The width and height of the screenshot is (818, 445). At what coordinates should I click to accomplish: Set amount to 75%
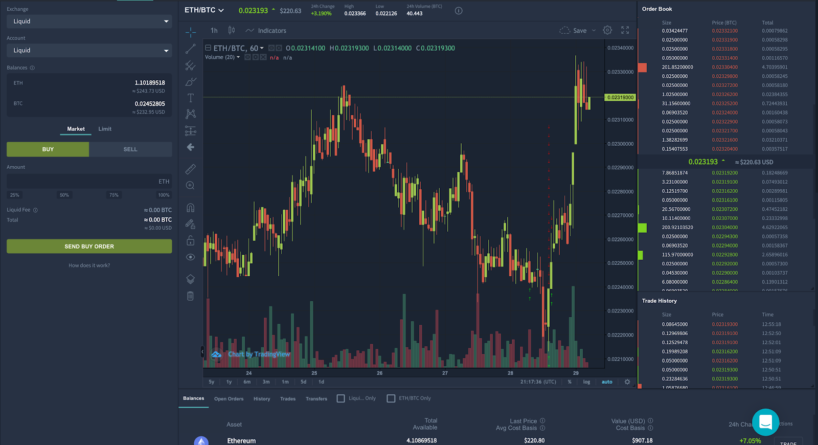[114, 195]
